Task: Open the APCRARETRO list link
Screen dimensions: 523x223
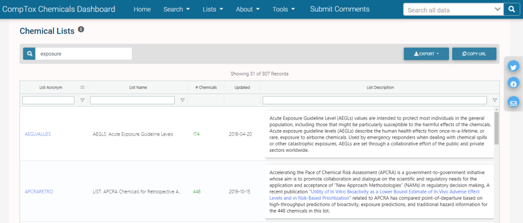Action: [39, 191]
